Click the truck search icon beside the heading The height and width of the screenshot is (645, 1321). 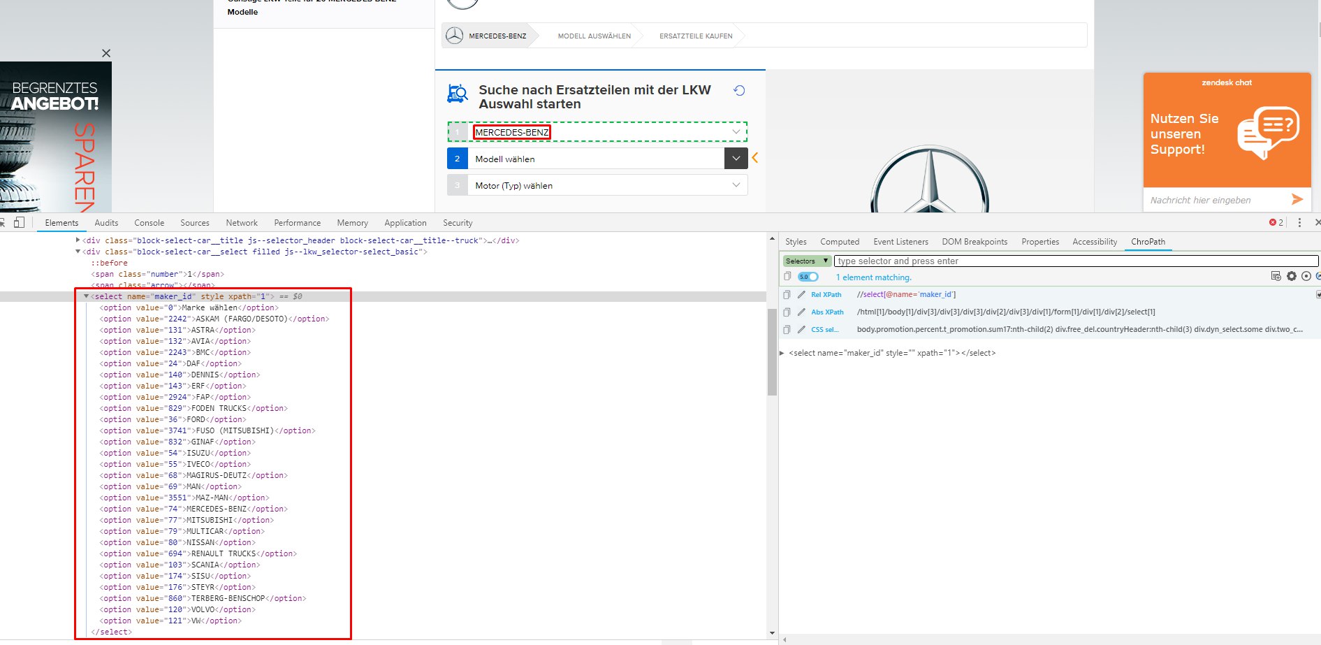click(x=458, y=93)
